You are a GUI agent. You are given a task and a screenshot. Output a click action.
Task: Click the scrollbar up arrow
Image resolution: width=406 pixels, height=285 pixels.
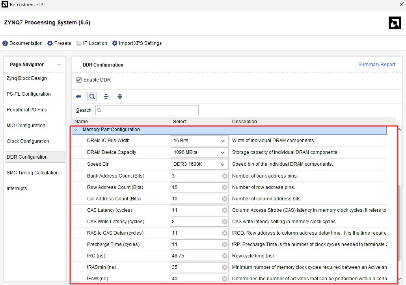[x=400, y=130]
